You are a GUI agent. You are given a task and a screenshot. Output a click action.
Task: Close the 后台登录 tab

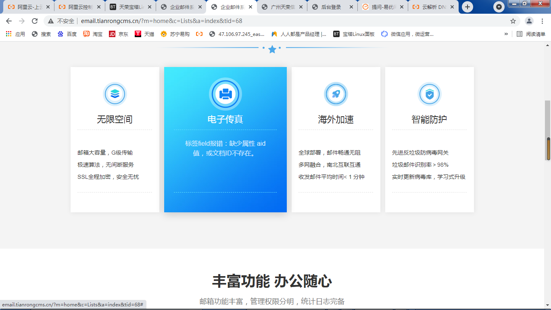pyautogui.click(x=351, y=7)
